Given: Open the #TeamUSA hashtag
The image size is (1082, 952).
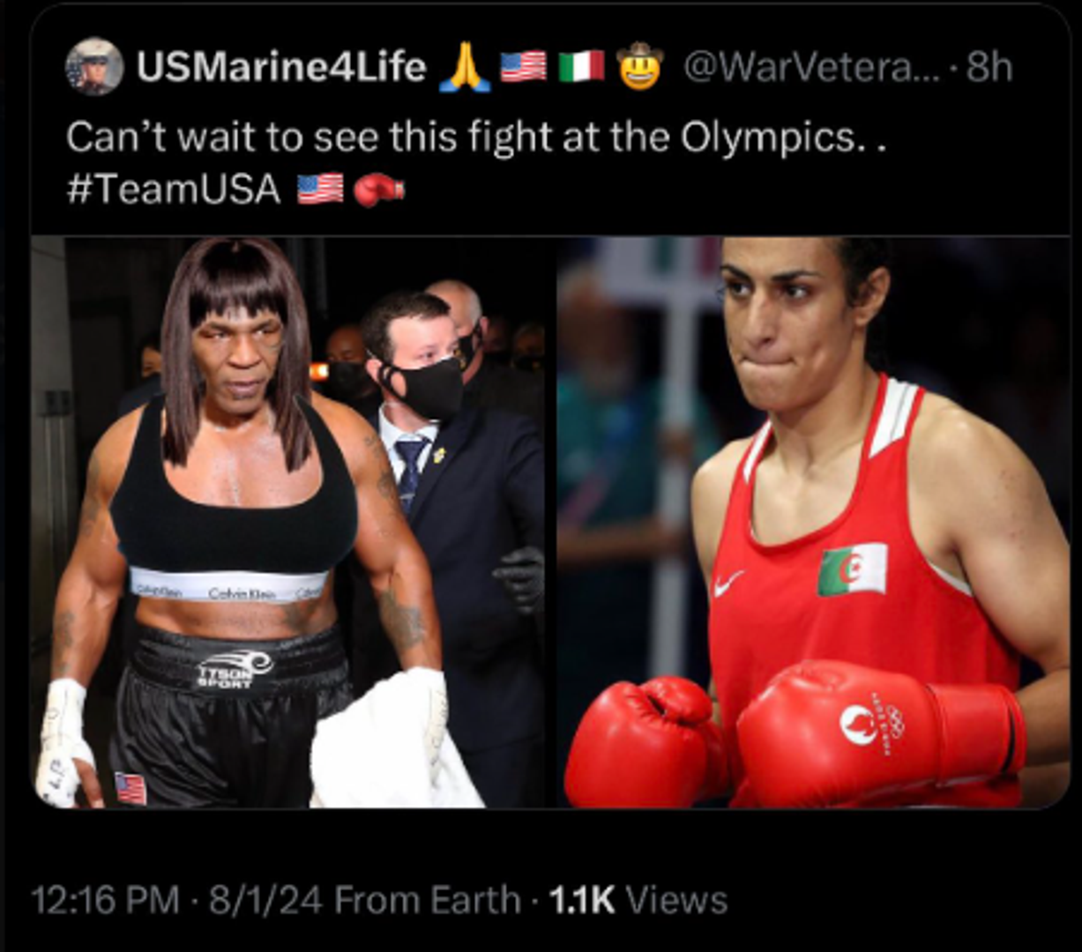Looking at the screenshot, I should [x=173, y=189].
